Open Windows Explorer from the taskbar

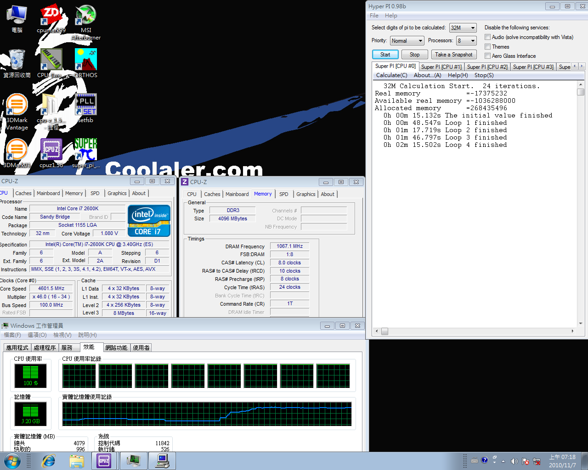pos(77,461)
